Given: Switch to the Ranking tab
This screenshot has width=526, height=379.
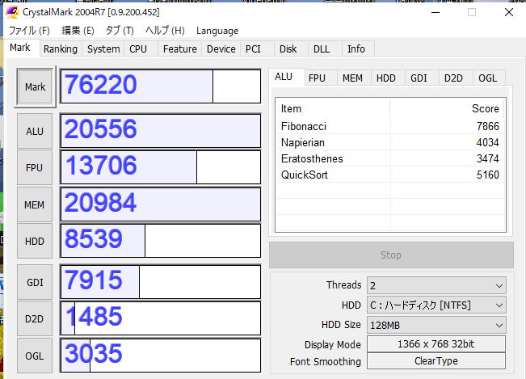Looking at the screenshot, I should [x=61, y=49].
